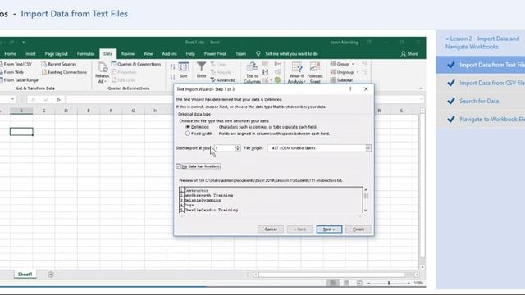Open the Power Pivot ribbon tab

coord(215,53)
